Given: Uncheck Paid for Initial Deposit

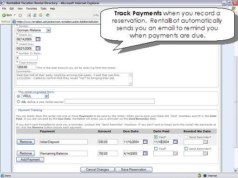Looking at the screenshot, I should point(156,137).
